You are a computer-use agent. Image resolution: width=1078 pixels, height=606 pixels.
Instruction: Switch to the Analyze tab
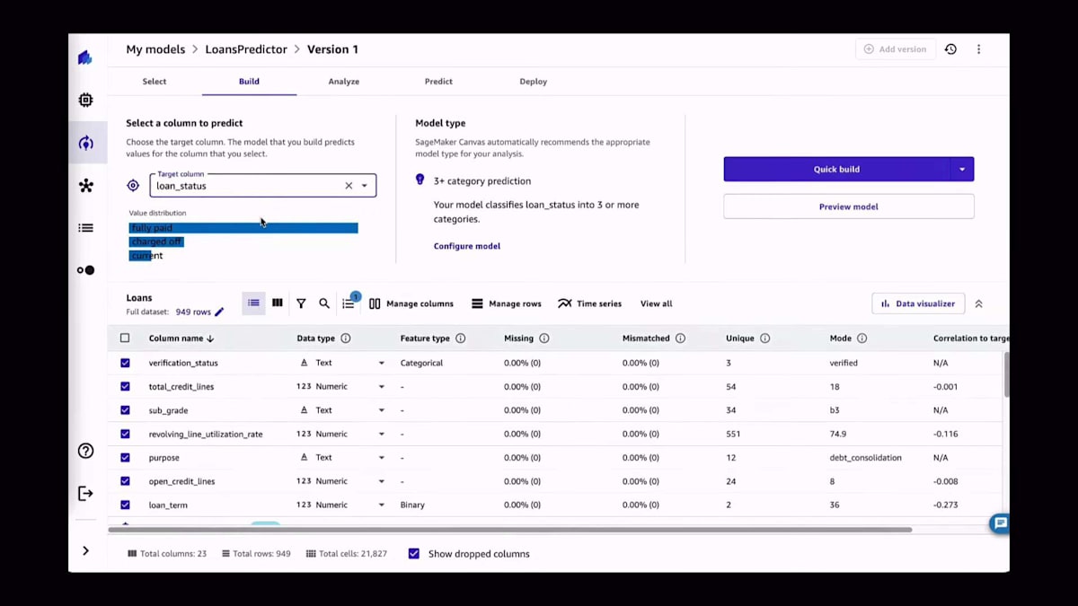[344, 82]
